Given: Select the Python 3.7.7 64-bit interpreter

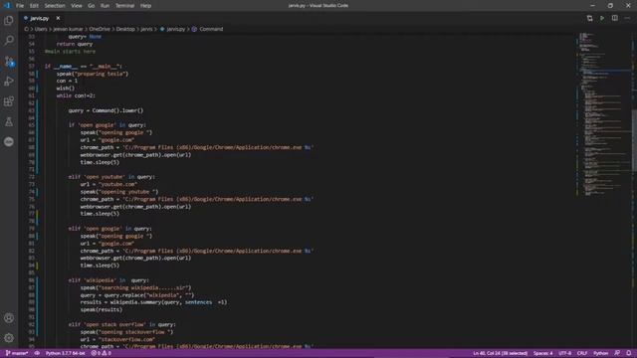Looking at the screenshot, I should pos(65,353).
